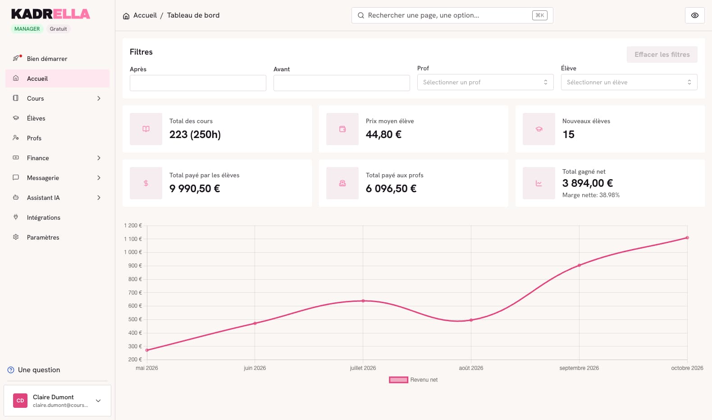Click the Total des cours book icon
The image size is (712, 420).
(146, 129)
